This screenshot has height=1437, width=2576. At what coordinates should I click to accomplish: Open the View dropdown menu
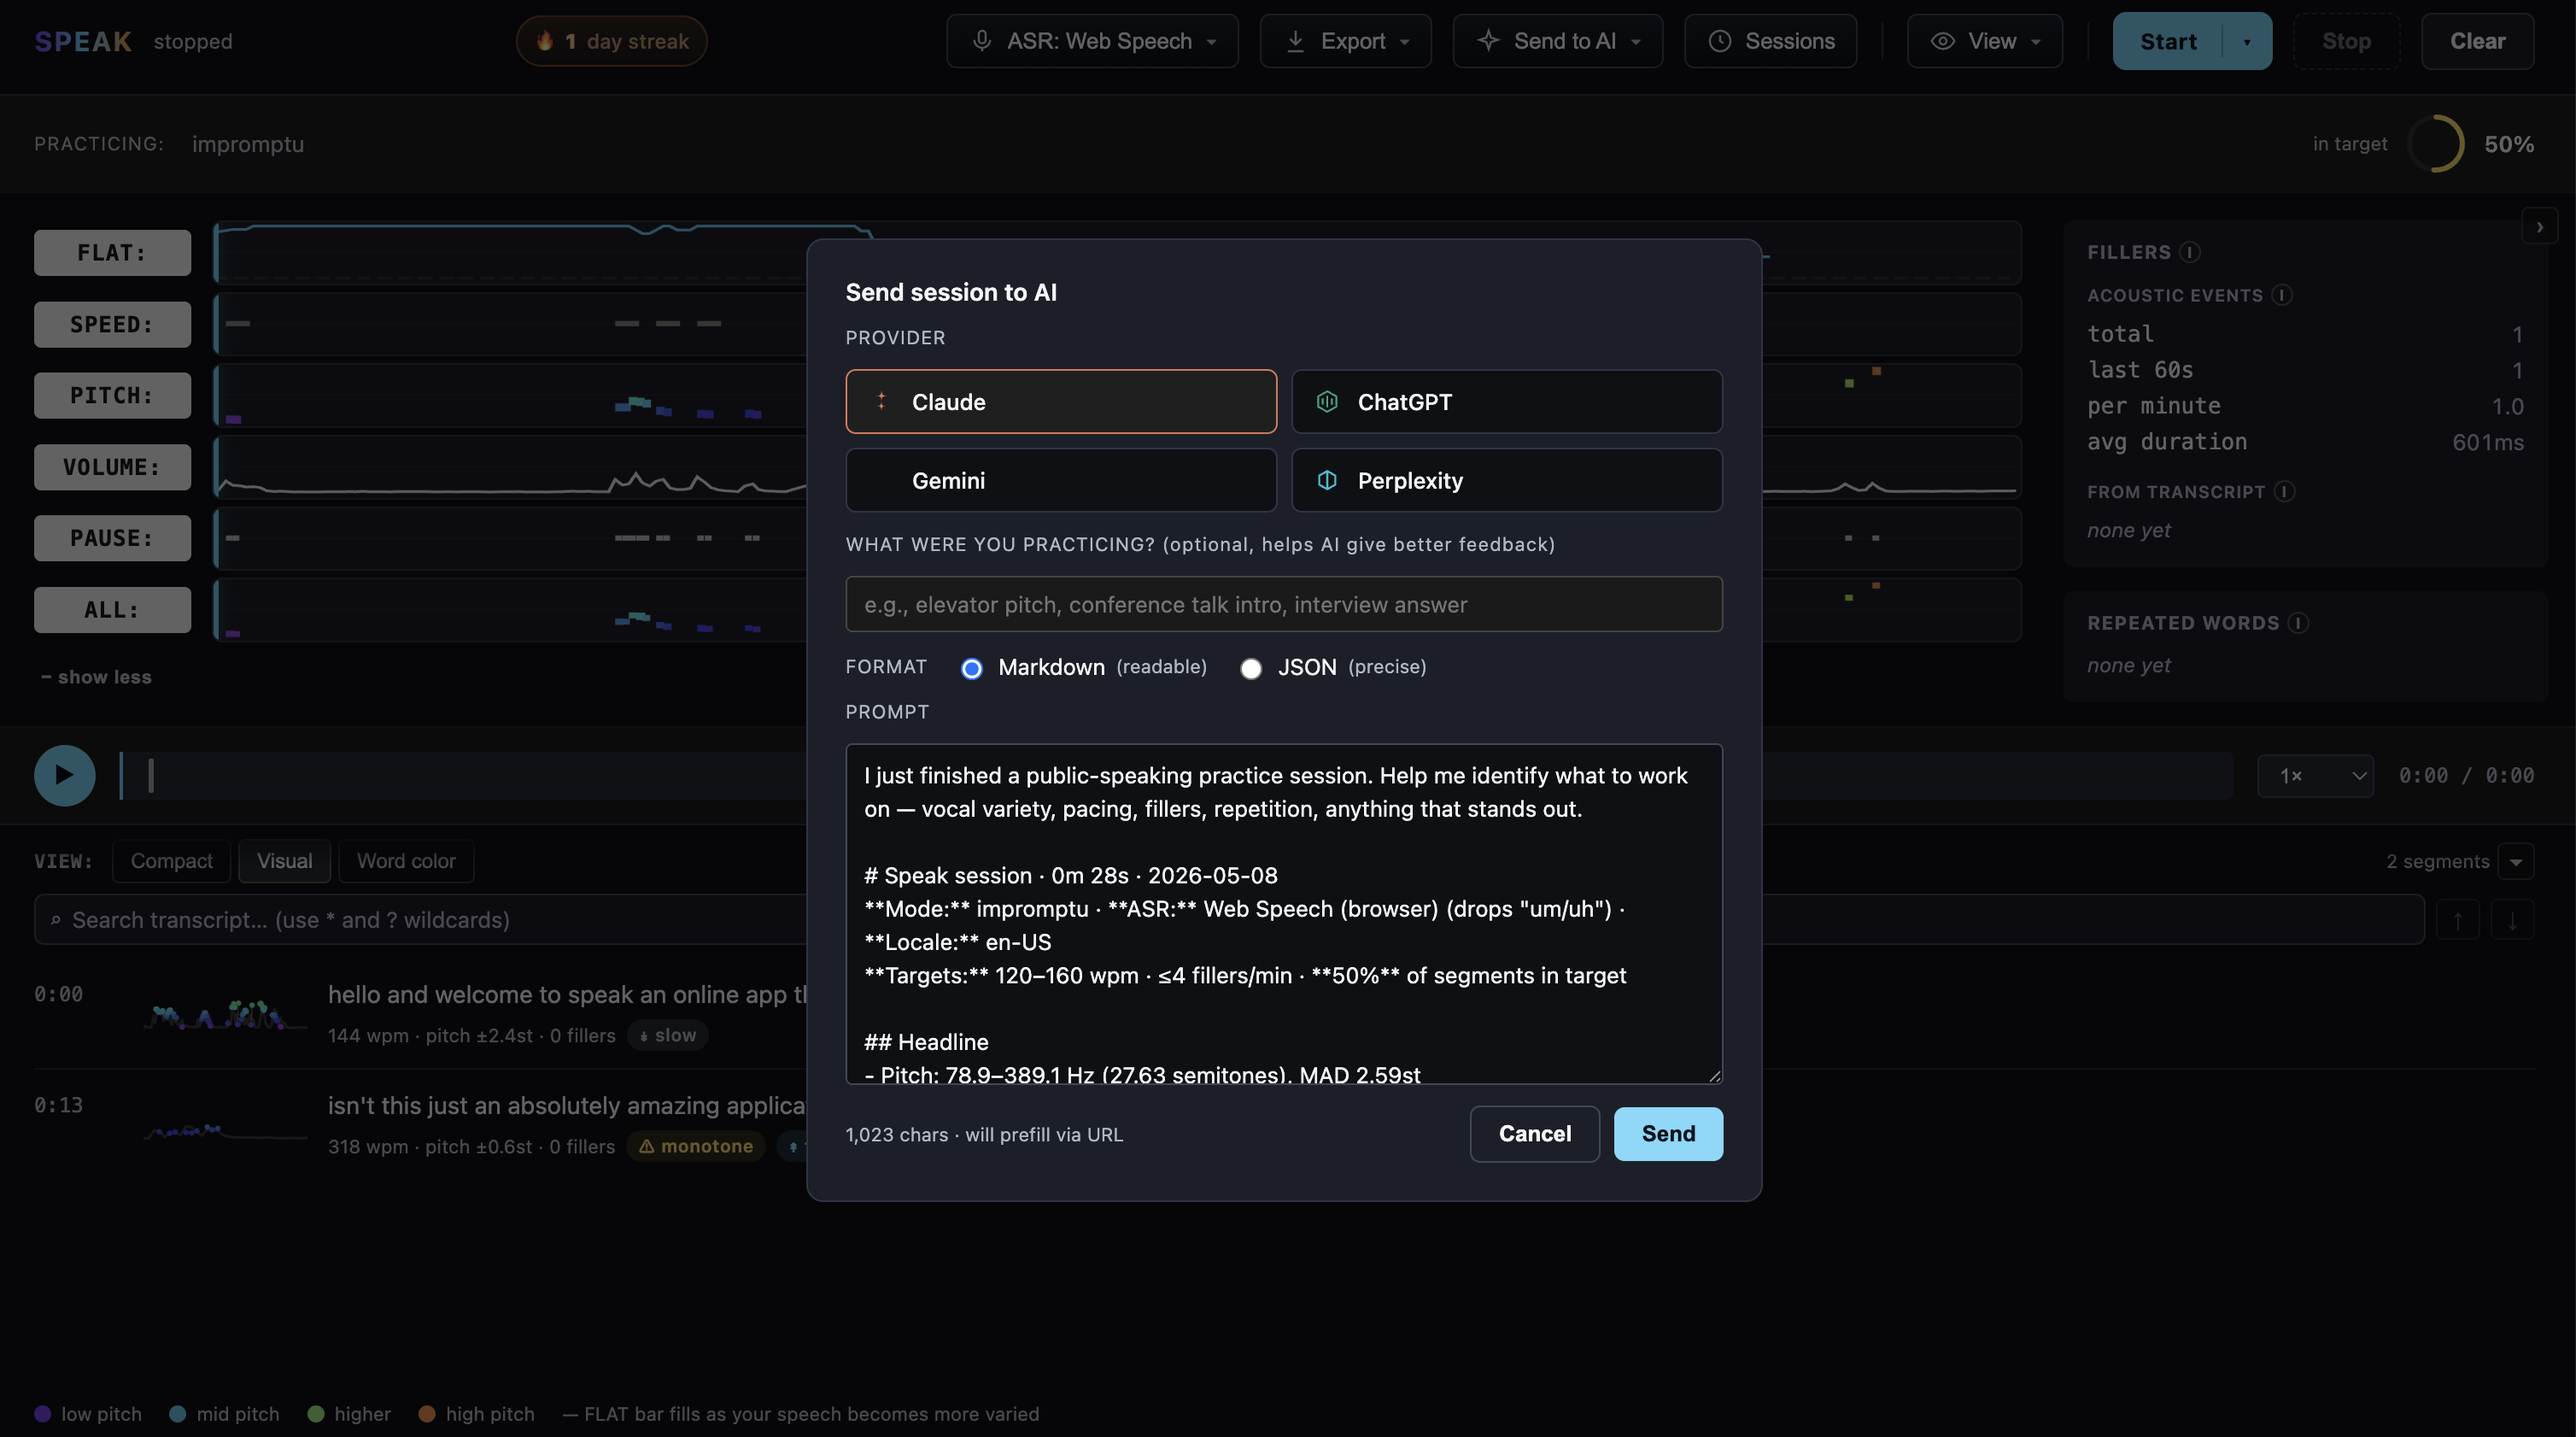click(1984, 41)
